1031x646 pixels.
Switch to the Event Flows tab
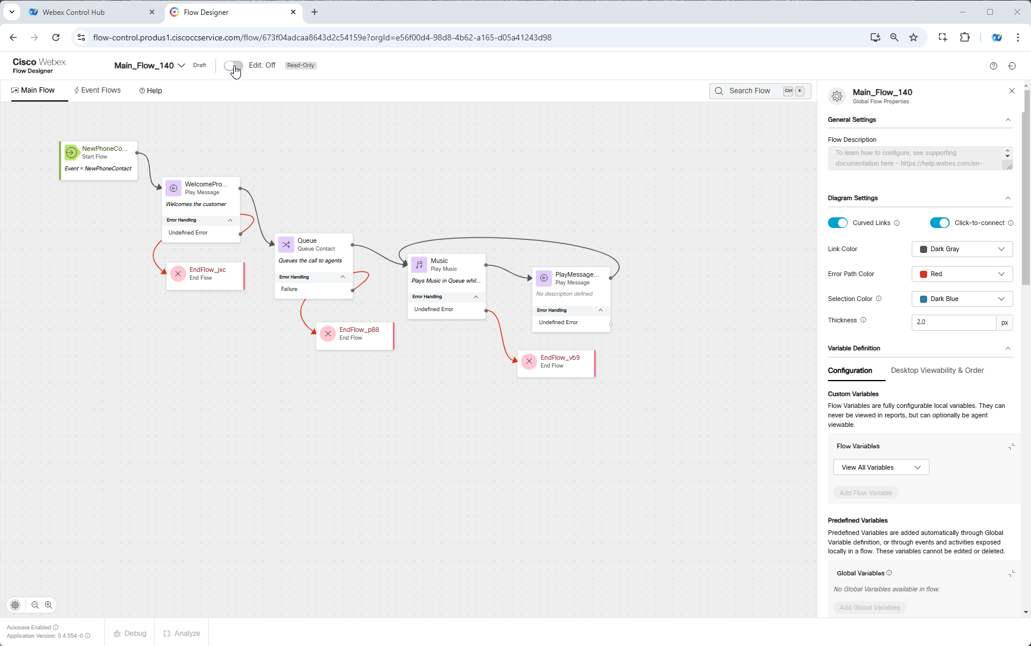(x=97, y=90)
